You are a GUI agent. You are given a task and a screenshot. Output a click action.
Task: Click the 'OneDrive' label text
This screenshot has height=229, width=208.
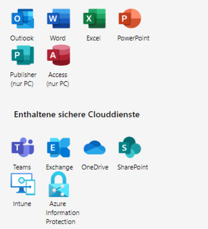click(x=95, y=167)
